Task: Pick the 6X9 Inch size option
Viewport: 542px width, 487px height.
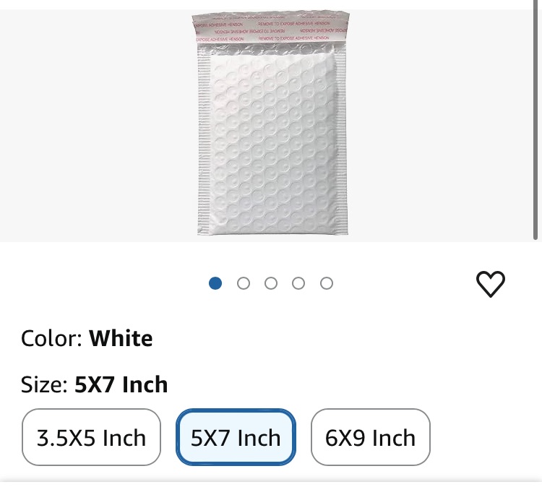Action: (x=371, y=437)
